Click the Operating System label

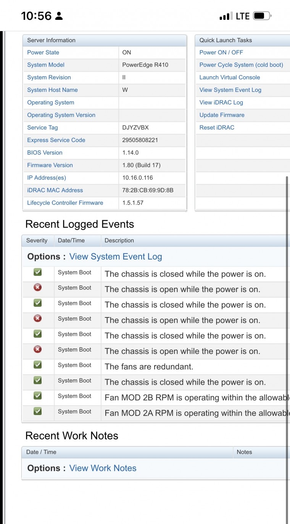(51, 103)
